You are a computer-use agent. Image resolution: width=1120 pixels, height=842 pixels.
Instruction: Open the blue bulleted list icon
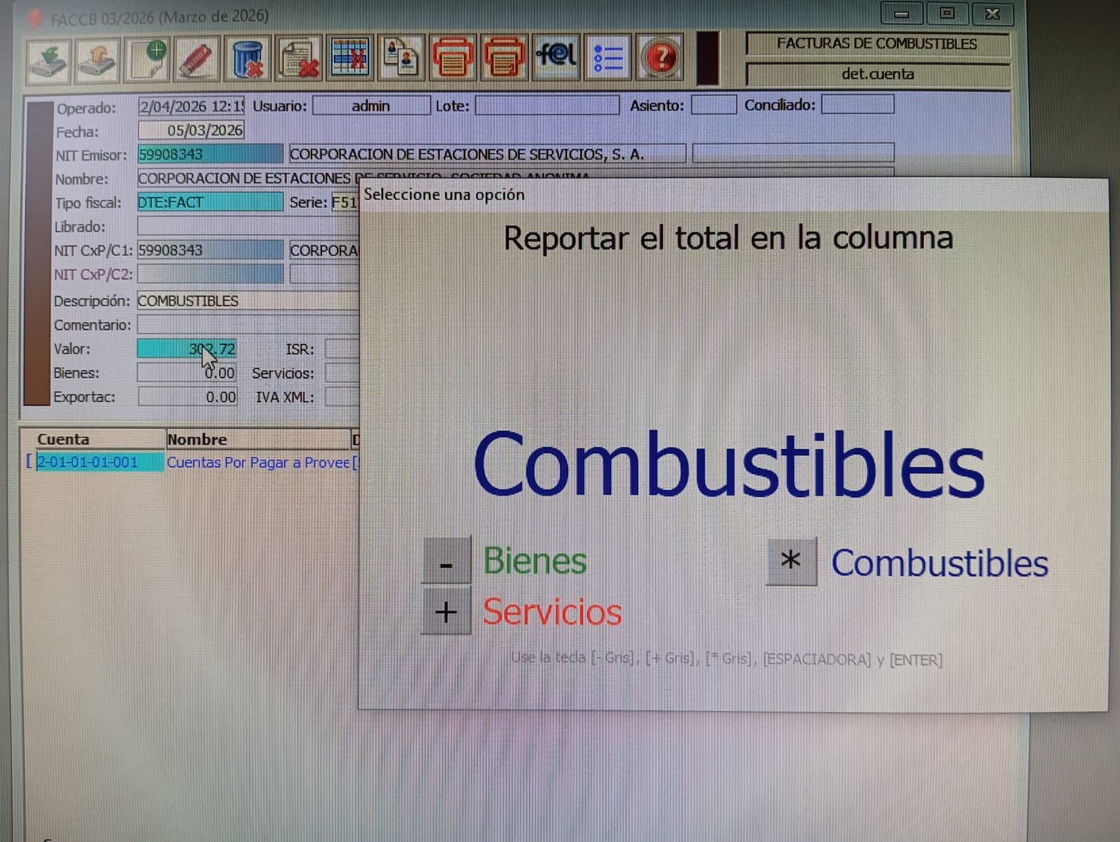pyautogui.click(x=608, y=58)
